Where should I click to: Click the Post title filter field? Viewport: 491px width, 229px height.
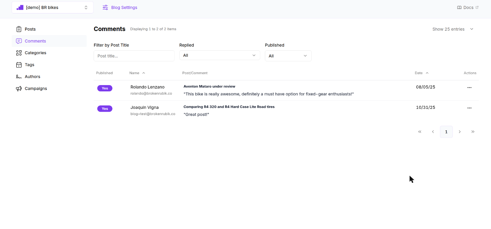coord(134,56)
